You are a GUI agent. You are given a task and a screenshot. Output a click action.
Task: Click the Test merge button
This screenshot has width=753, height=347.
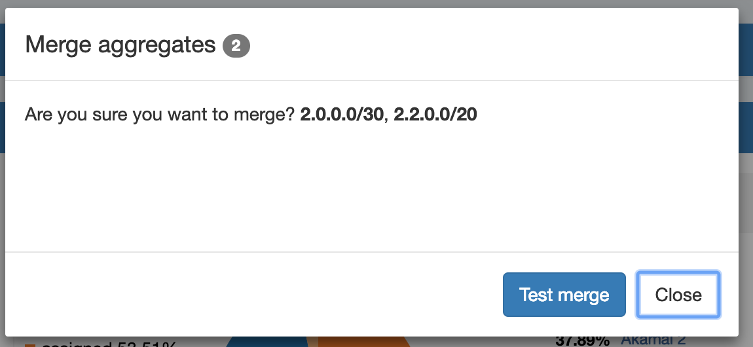[564, 295]
